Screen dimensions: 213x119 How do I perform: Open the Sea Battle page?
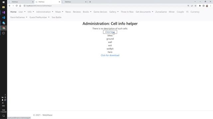pos(56,17)
